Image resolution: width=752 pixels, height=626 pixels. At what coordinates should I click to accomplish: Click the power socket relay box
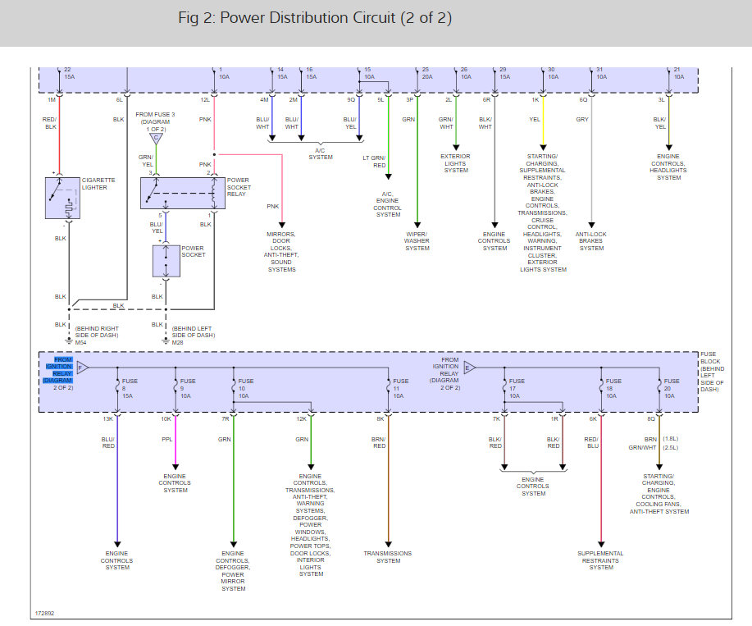coord(182,192)
